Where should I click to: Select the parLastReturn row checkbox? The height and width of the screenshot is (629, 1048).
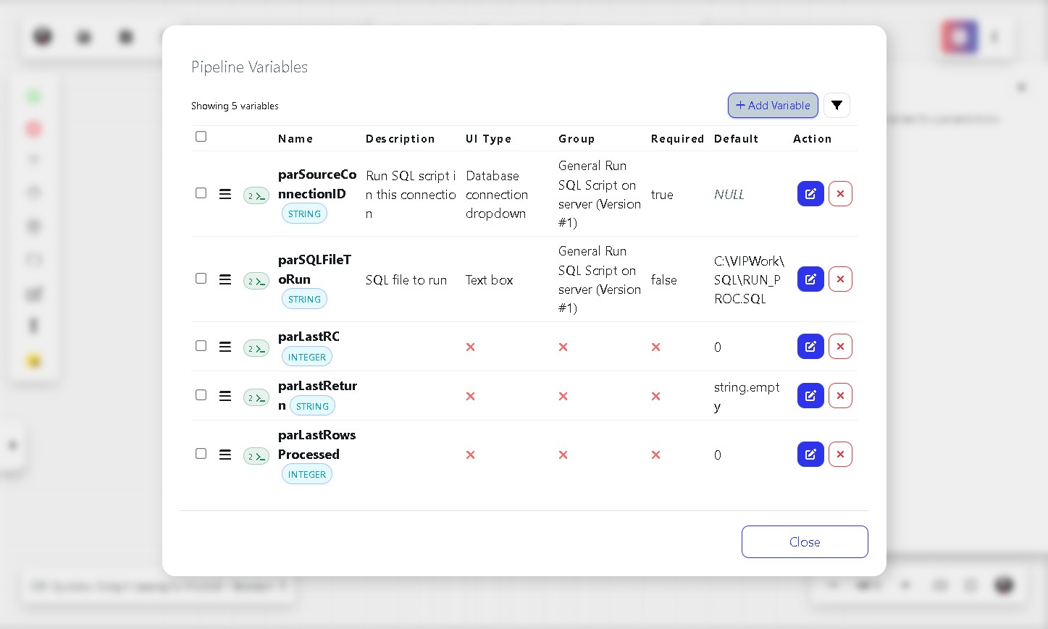pyautogui.click(x=201, y=395)
